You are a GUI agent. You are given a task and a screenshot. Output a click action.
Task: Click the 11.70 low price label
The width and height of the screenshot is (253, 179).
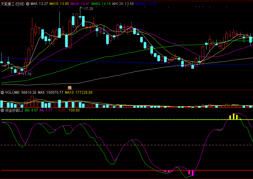point(27,74)
